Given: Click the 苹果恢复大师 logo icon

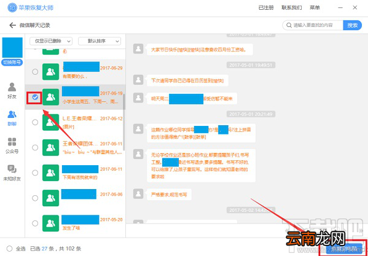Looking at the screenshot, I should pos(12,8).
